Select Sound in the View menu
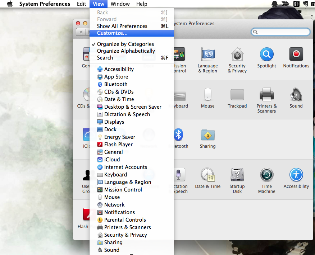Viewport: 315px width, 255px height. pos(132,250)
